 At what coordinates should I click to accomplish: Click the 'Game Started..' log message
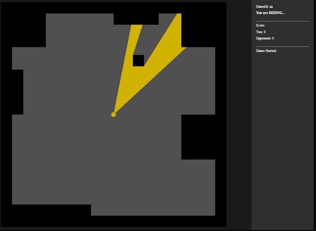click(267, 51)
